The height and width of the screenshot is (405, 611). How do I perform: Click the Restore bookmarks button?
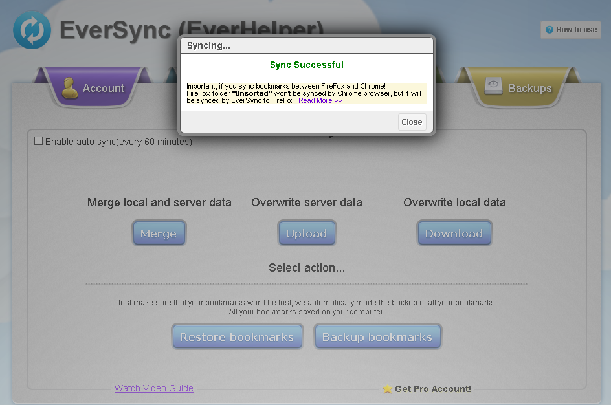point(237,337)
